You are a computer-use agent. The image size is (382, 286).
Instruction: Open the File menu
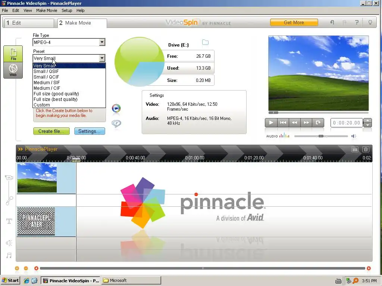tap(5, 10)
